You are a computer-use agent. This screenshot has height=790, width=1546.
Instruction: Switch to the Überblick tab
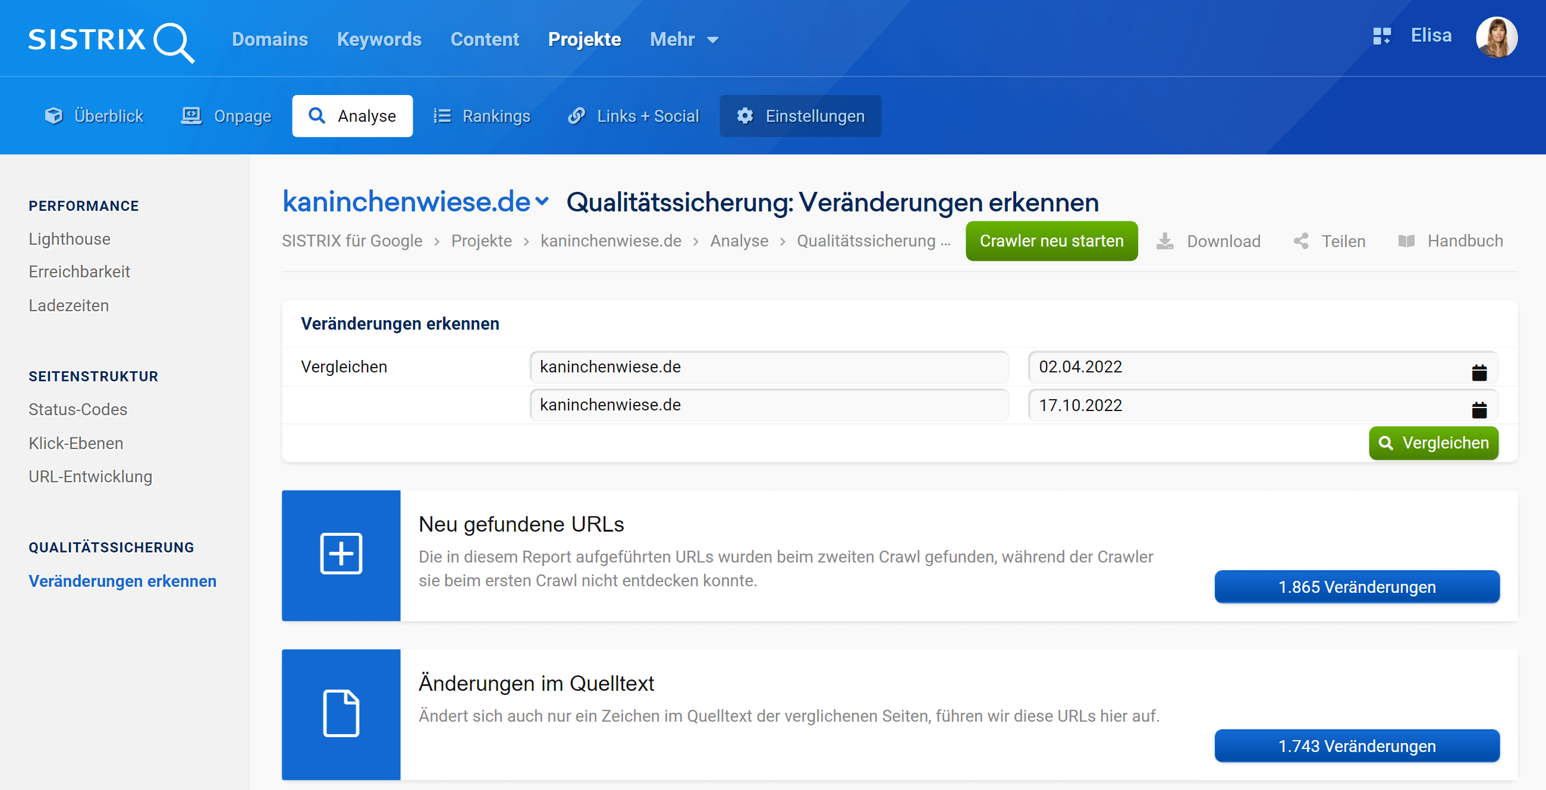coord(94,116)
